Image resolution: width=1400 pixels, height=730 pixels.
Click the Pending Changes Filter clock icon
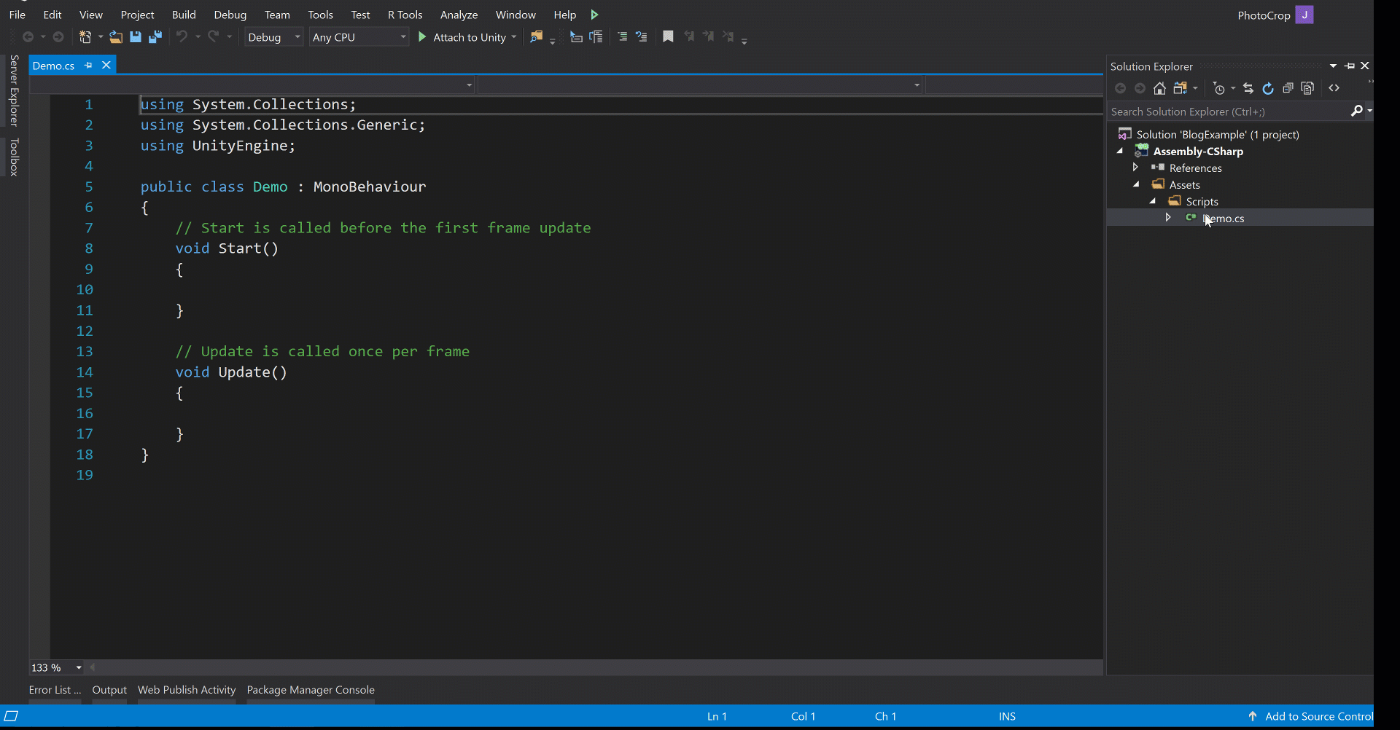(1219, 88)
